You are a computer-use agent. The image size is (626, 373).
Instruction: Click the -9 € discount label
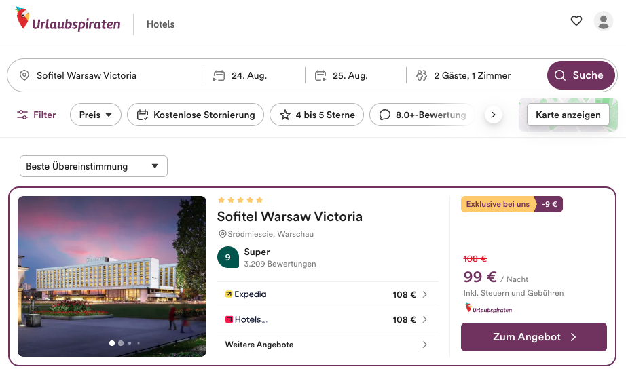[549, 204]
